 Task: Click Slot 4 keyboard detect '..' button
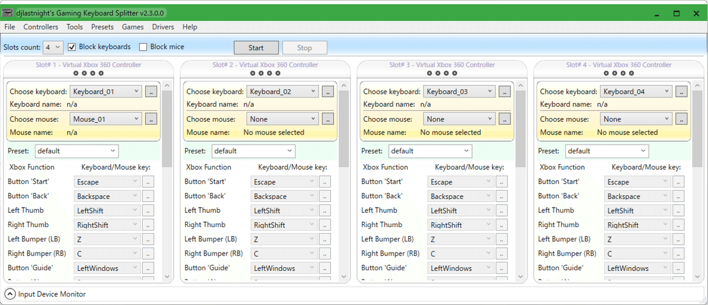(x=681, y=91)
